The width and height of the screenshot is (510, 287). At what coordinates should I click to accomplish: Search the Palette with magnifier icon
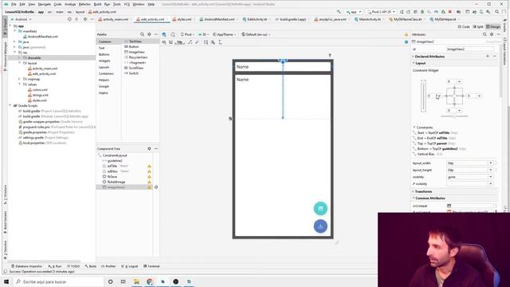click(142, 34)
